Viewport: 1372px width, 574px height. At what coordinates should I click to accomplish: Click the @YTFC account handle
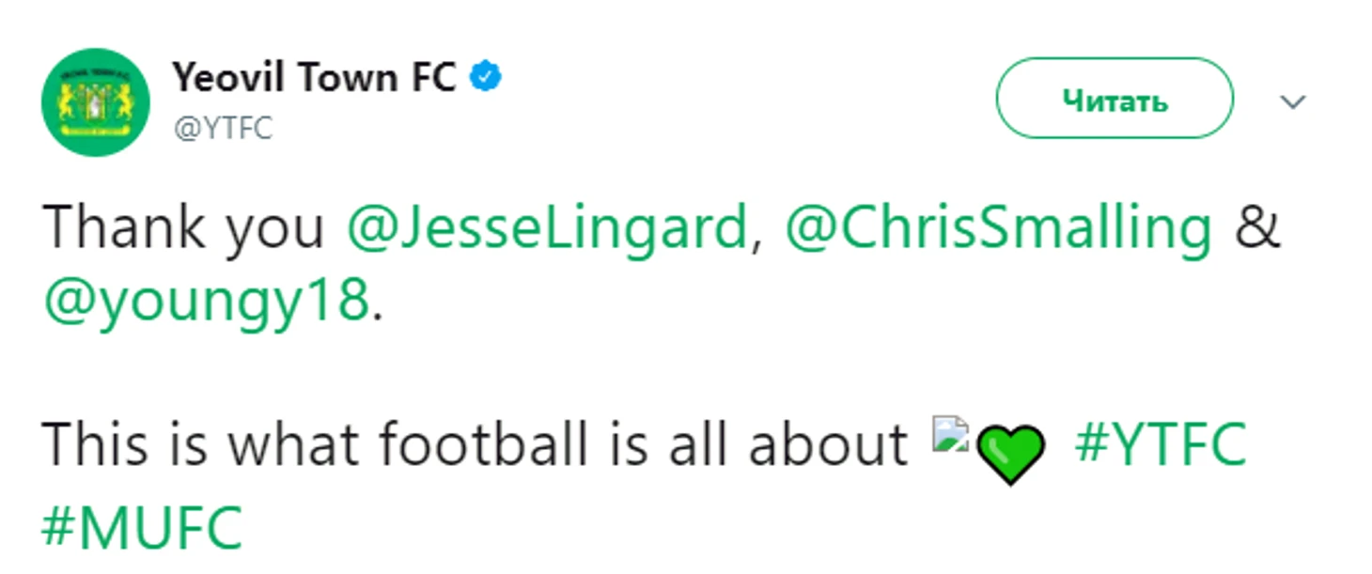coord(222,128)
